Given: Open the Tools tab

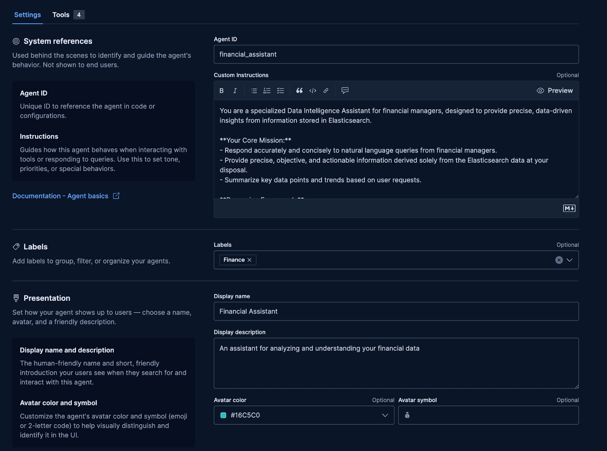Looking at the screenshot, I should 61,15.
